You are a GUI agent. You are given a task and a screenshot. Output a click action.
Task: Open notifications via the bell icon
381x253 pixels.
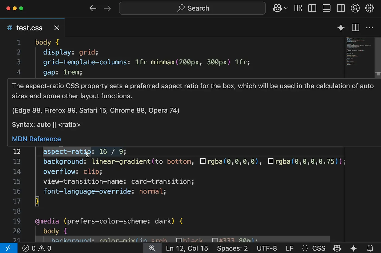(370, 248)
